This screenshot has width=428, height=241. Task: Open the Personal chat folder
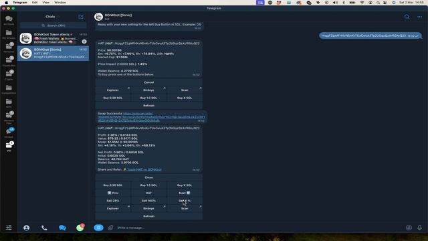9,48
